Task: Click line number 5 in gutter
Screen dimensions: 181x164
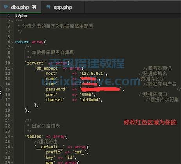Action: (x=9, y=37)
